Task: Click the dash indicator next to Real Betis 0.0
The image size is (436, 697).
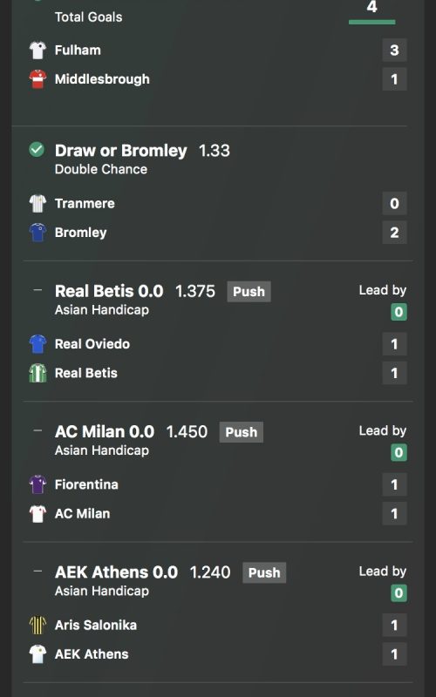Action: pyautogui.click(x=37, y=290)
